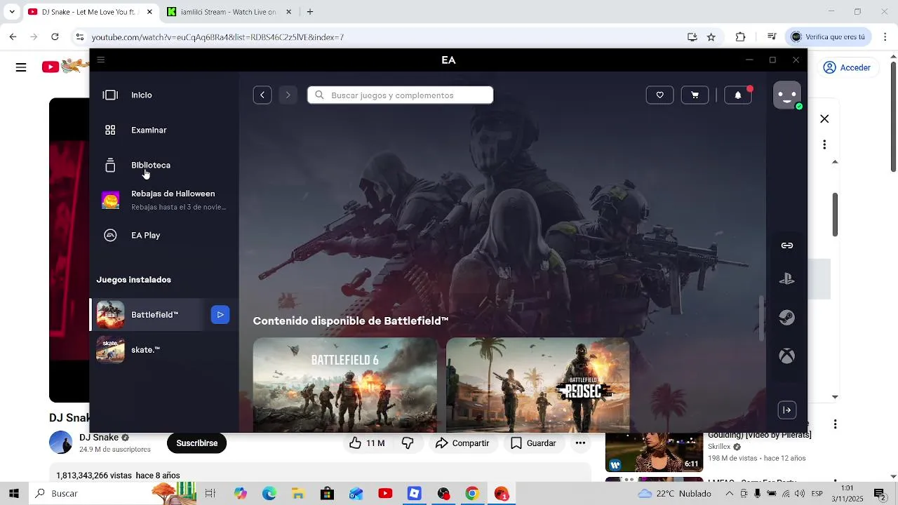Navigate back in the EA app

click(262, 95)
